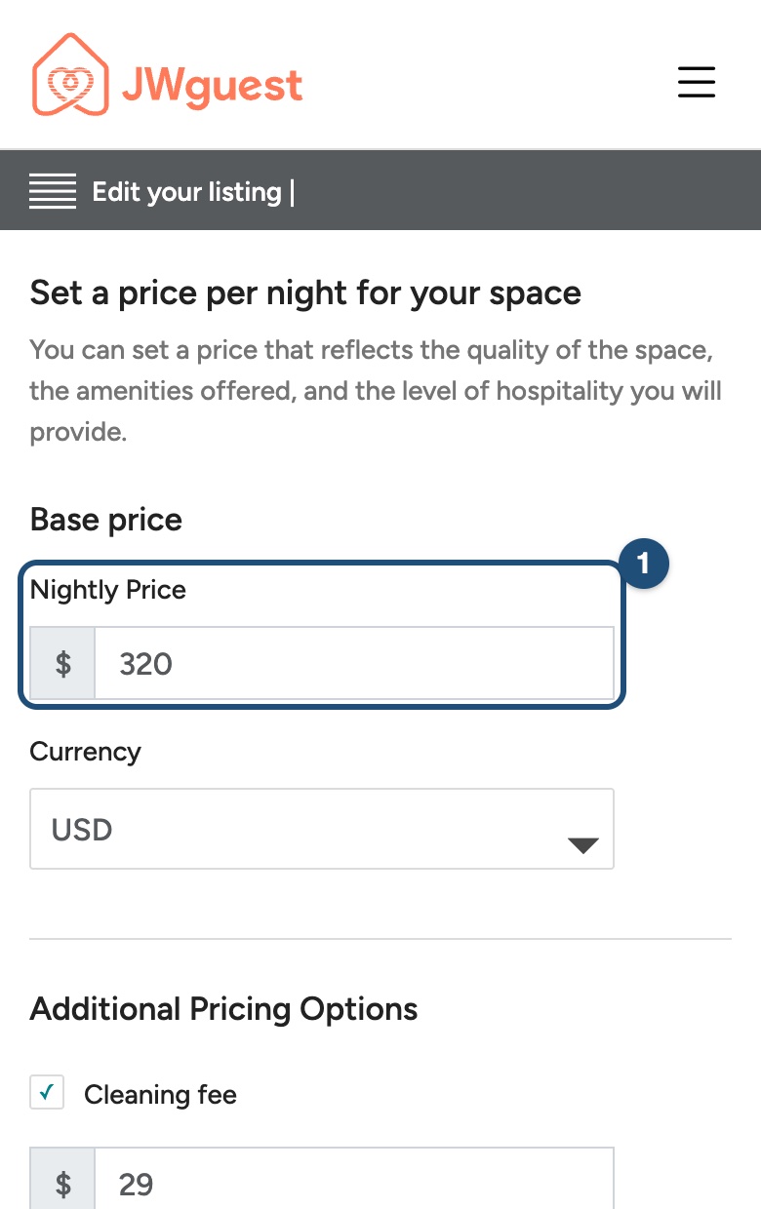Click the dollar sign beside Nightly Price
Screen dimensions: 761x1209
pyautogui.click(x=62, y=663)
